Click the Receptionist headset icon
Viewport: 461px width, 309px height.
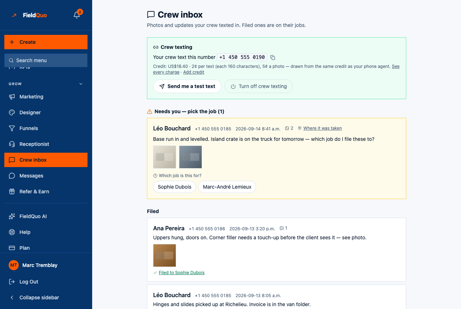click(x=12, y=144)
